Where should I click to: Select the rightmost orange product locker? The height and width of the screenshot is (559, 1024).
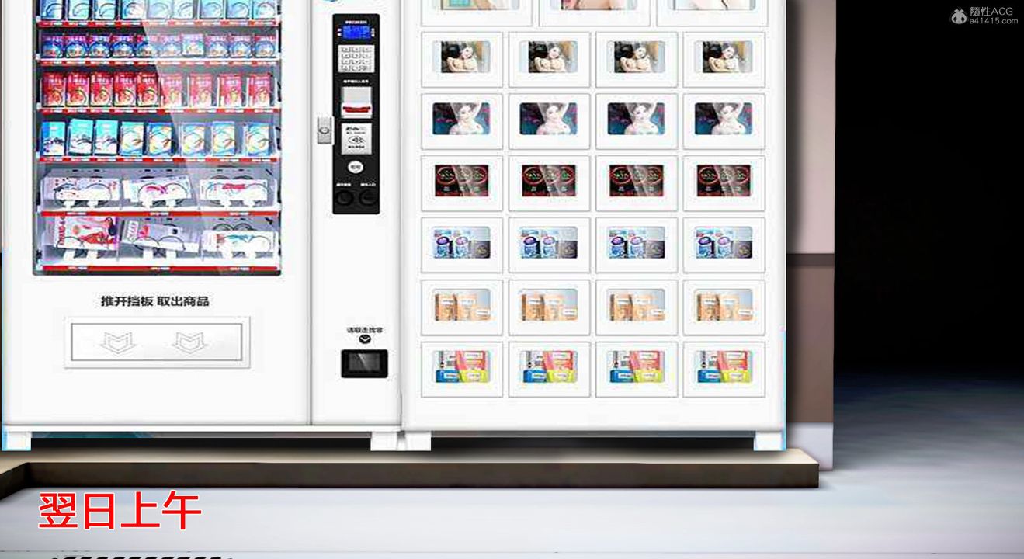724,306
